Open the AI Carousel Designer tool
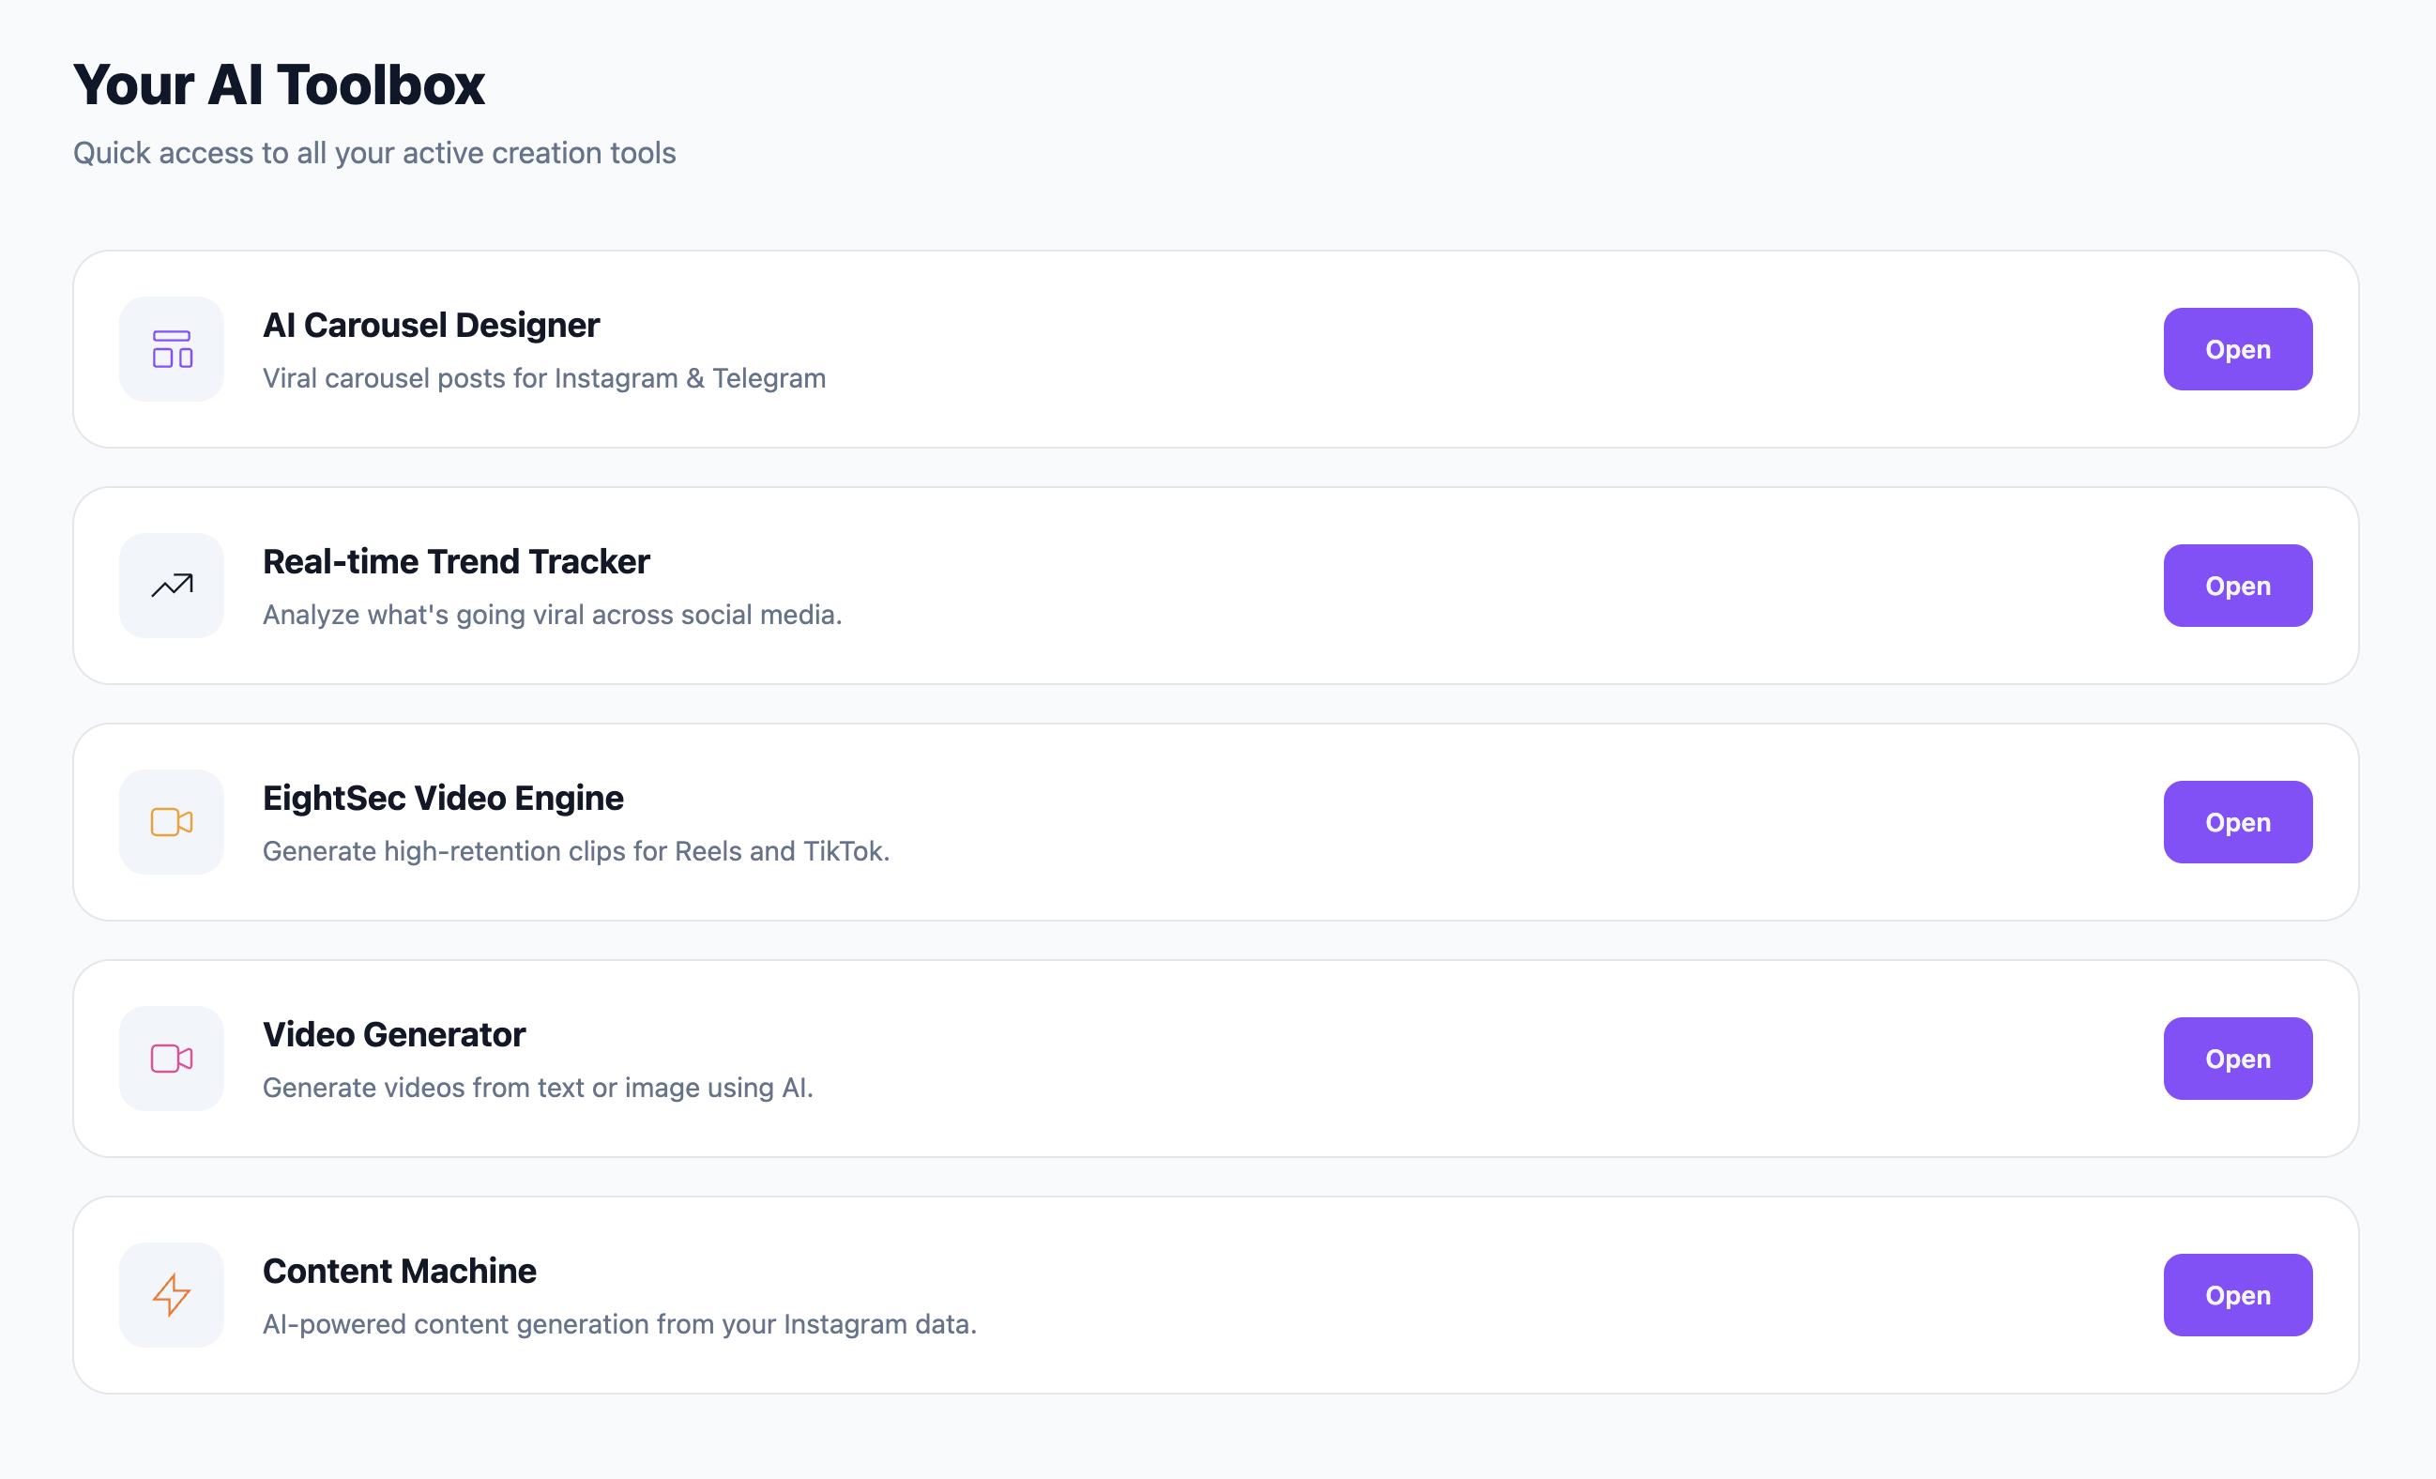The height and width of the screenshot is (1479, 2436). [2237, 349]
